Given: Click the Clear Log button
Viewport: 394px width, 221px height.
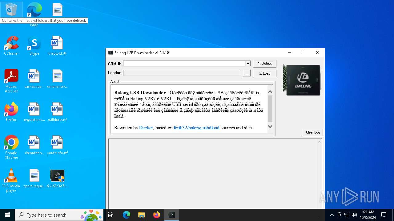Looking at the screenshot, I should (x=313, y=132).
